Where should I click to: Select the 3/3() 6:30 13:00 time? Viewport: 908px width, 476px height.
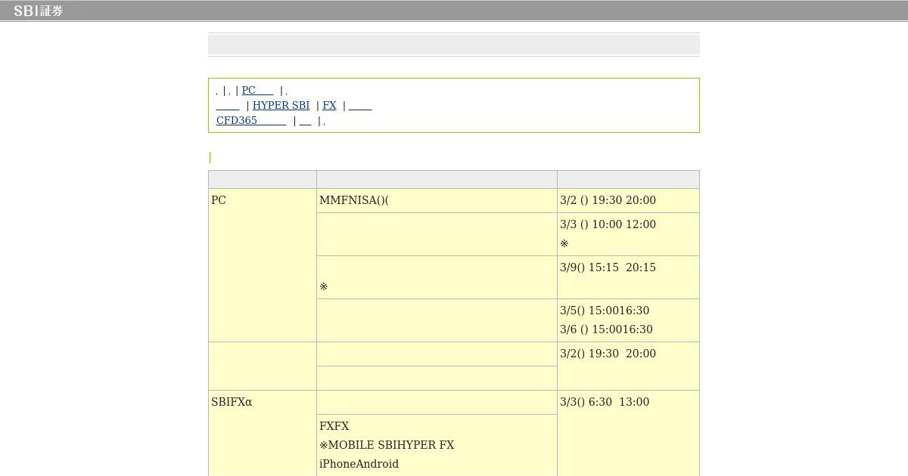pyautogui.click(x=605, y=402)
